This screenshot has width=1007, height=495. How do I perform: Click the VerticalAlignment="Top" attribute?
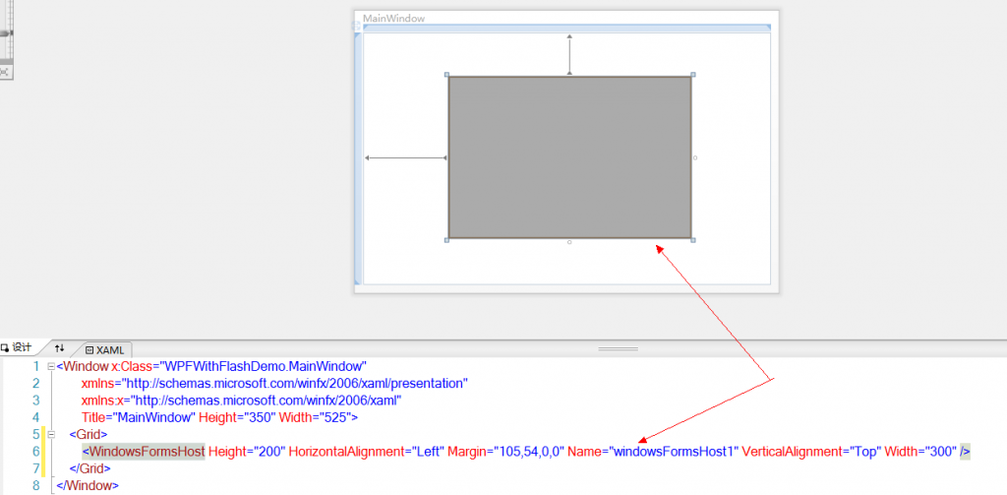811,452
